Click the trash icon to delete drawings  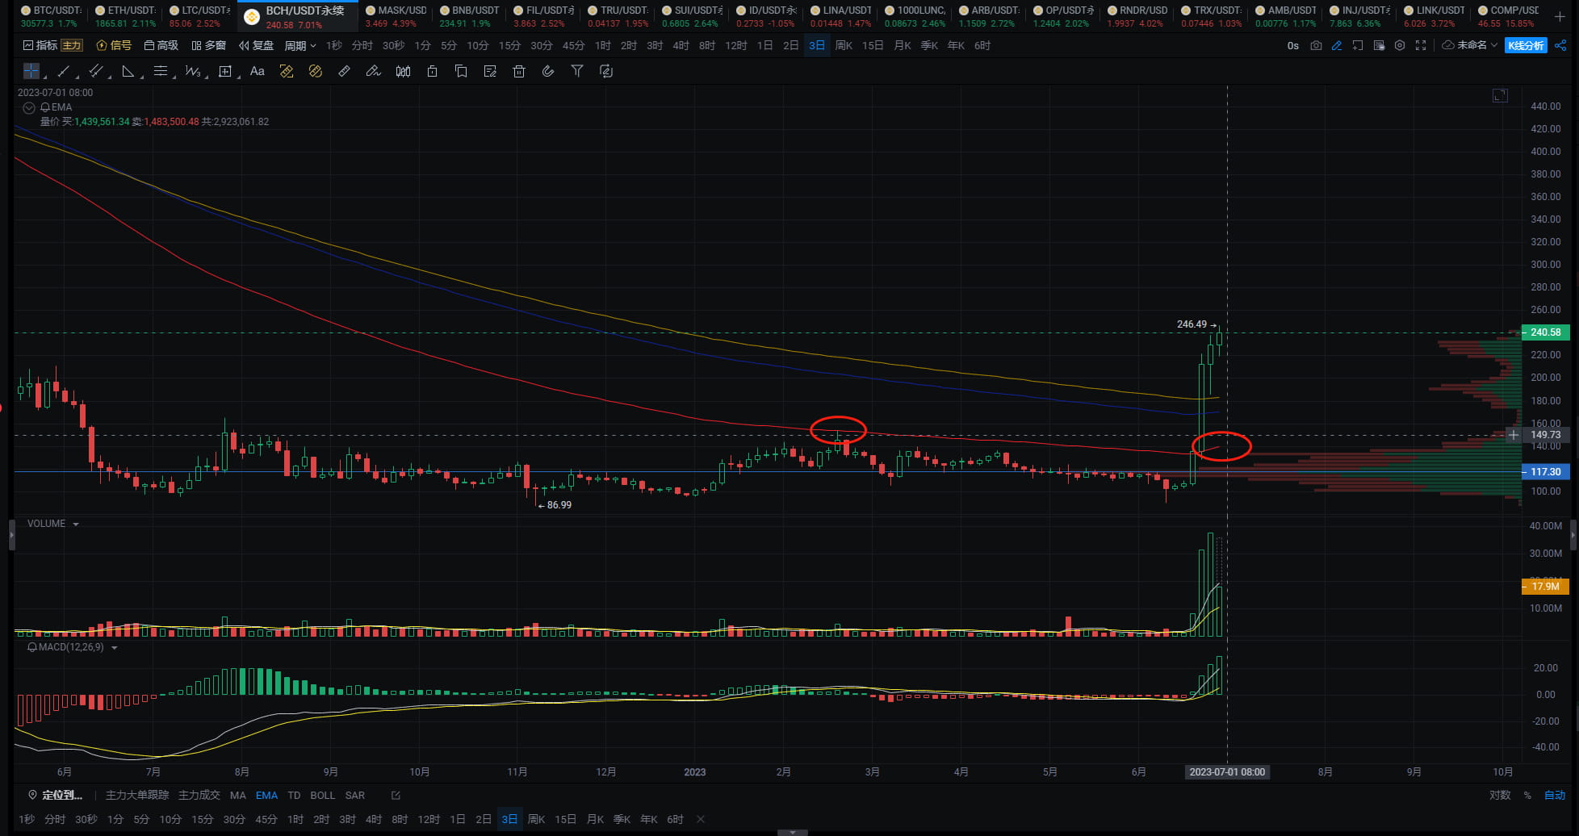(x=519, y=71)
